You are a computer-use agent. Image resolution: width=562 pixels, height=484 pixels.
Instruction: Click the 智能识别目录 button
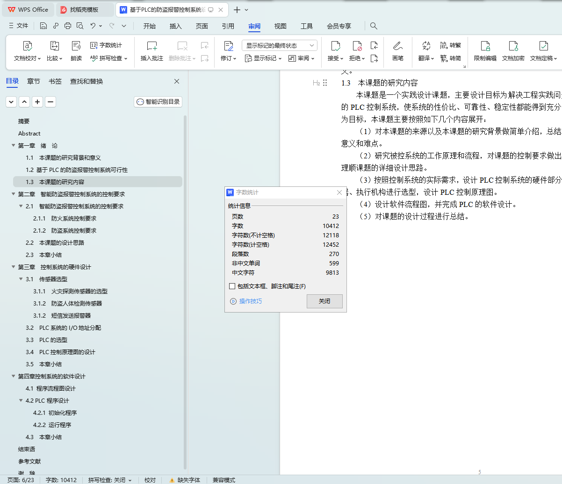pos(158,102)
